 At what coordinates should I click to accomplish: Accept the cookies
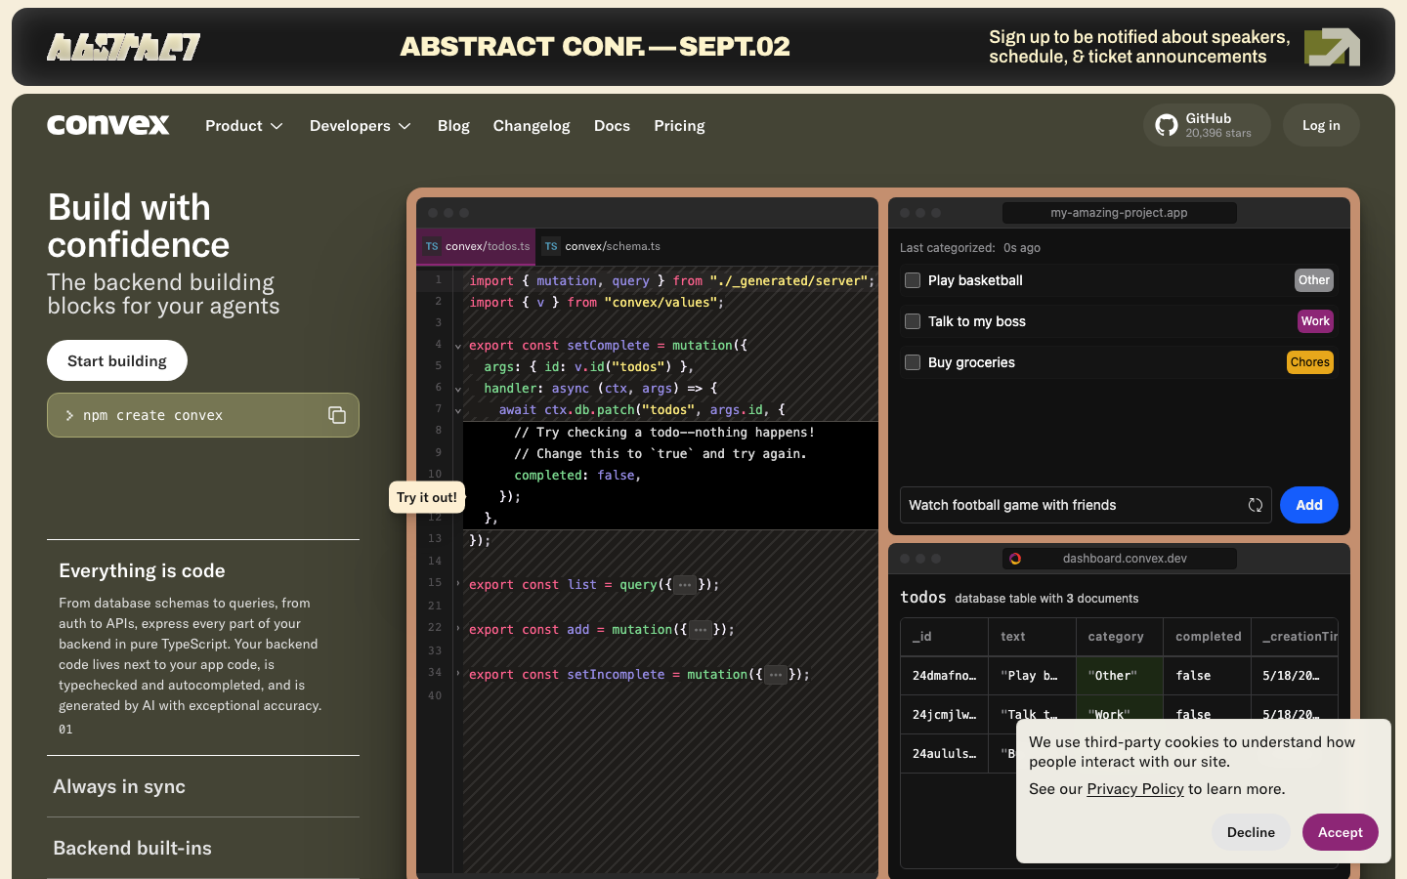point(1341,832)
